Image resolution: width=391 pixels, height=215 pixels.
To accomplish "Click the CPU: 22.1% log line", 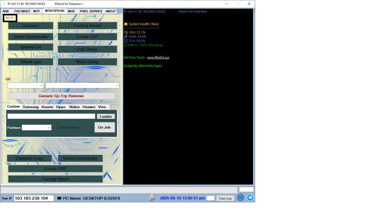I will pos(135,32).
